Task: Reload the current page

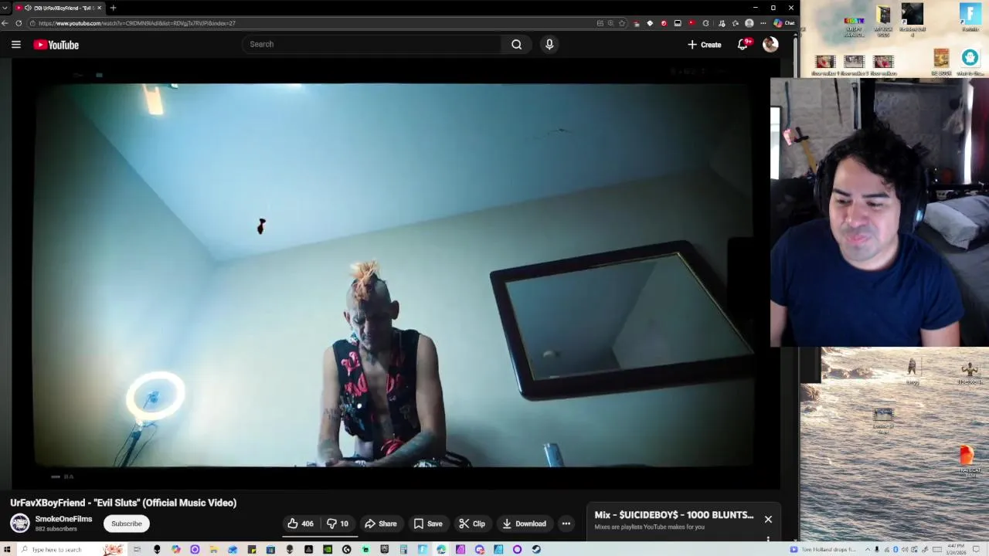Action: (19, 23)
